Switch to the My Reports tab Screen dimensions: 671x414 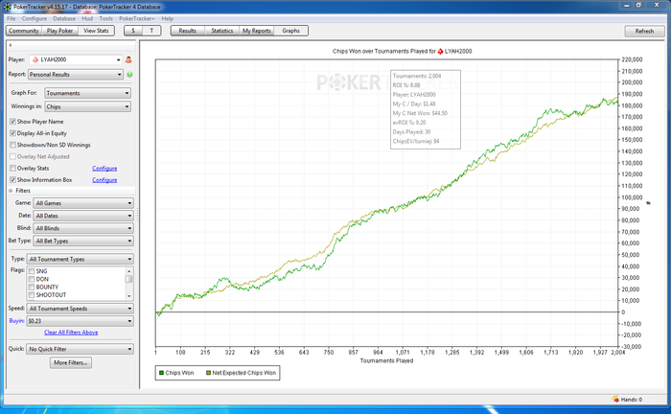click(257, 31)
